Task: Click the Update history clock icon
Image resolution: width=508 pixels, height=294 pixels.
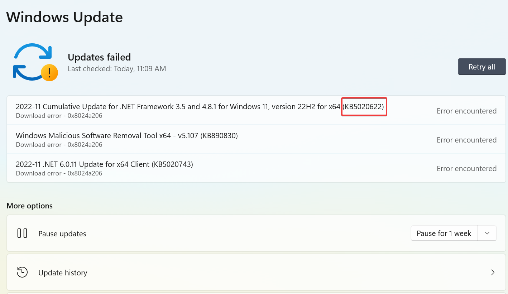Action: (22, 273)
